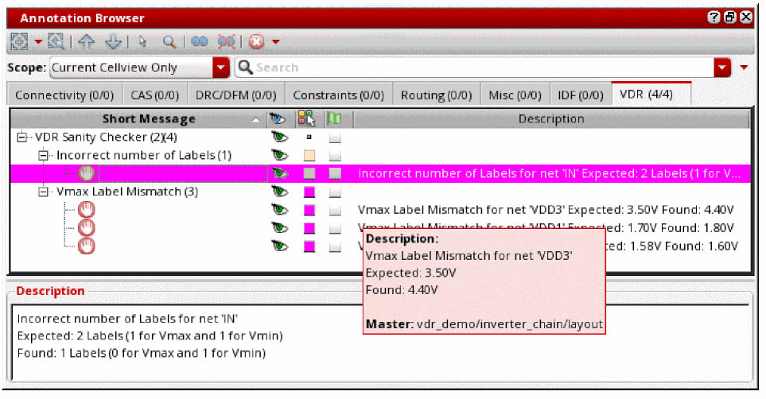
Task: Go to the previous annotation with up arrow
Action: pyautogui.click(x=87, y=41)
